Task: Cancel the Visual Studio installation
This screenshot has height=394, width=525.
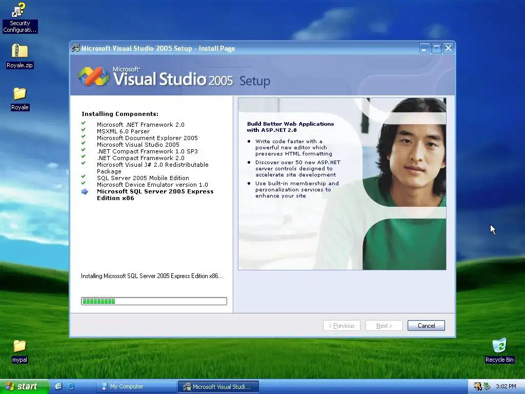Action: tap(426, 326)
